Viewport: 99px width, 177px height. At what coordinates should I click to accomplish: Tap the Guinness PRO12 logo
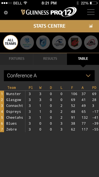tap(49, 12)
